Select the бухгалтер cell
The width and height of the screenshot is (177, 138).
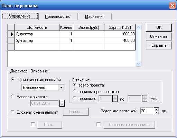click(x=37, y=41)
